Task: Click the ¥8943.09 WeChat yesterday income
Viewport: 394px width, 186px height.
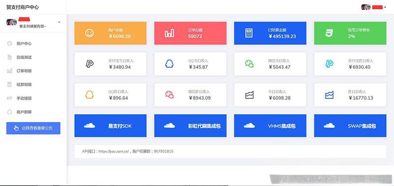Action: coord(199,98)
